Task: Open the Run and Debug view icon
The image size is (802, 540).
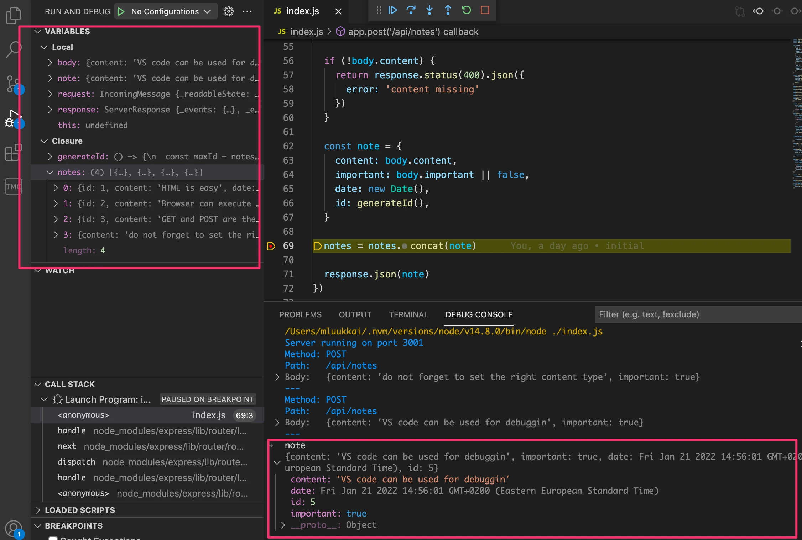Action: (14, 119)
